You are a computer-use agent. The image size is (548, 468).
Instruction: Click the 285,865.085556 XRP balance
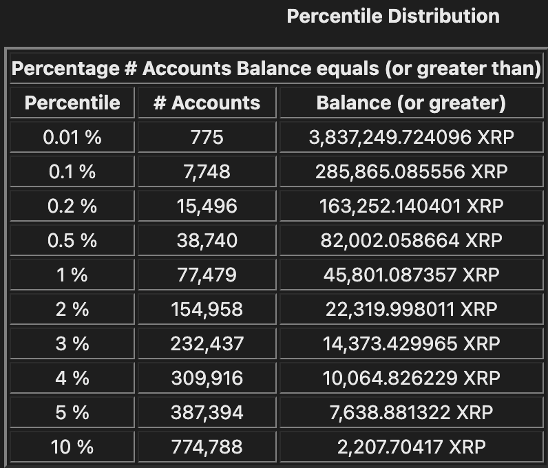click(x=411, y=172)
